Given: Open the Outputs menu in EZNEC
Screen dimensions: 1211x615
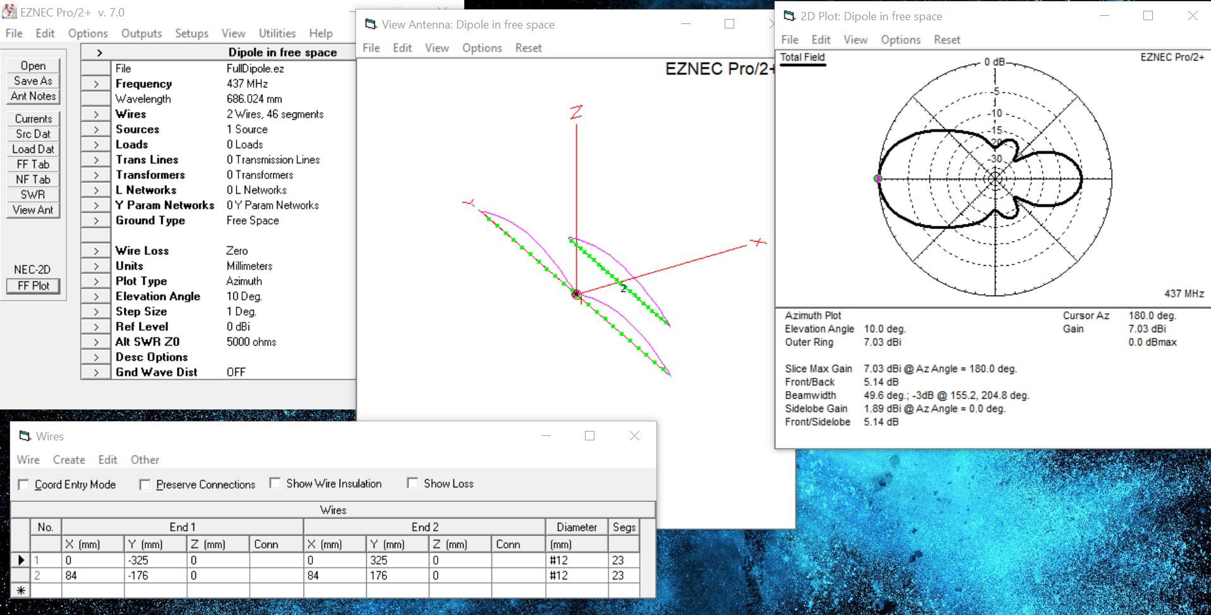Looking at the screenshot, I should pos(142,34).
